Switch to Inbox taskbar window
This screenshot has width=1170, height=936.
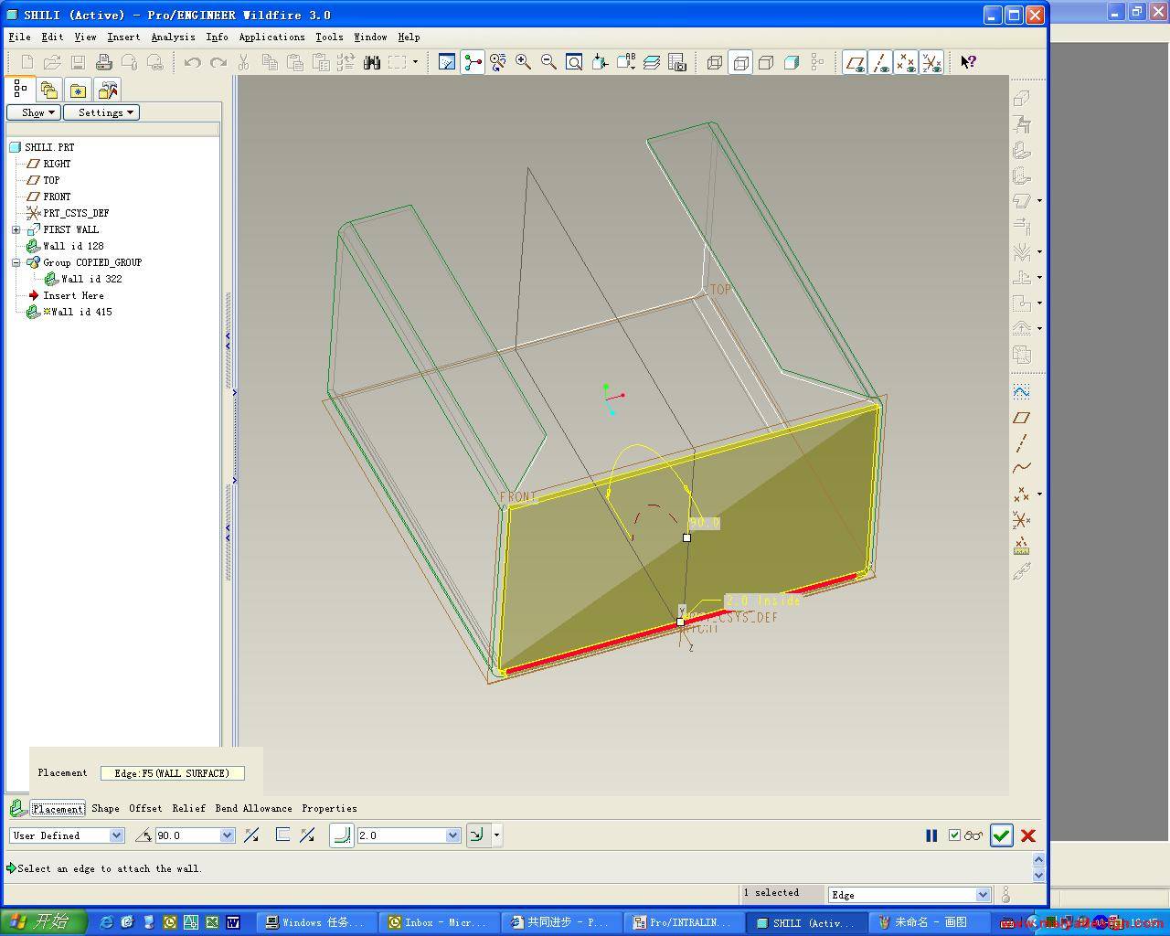click(x=441, y=922)
